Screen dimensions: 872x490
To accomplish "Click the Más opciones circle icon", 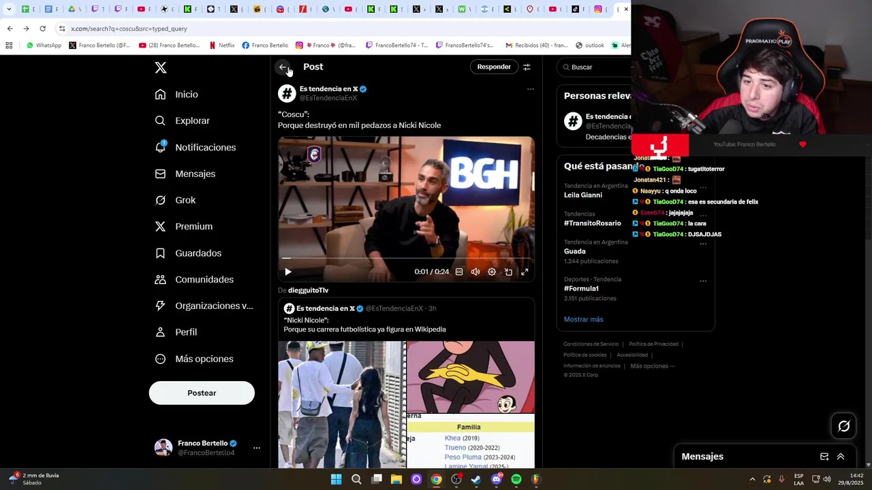I will (160, 359).
